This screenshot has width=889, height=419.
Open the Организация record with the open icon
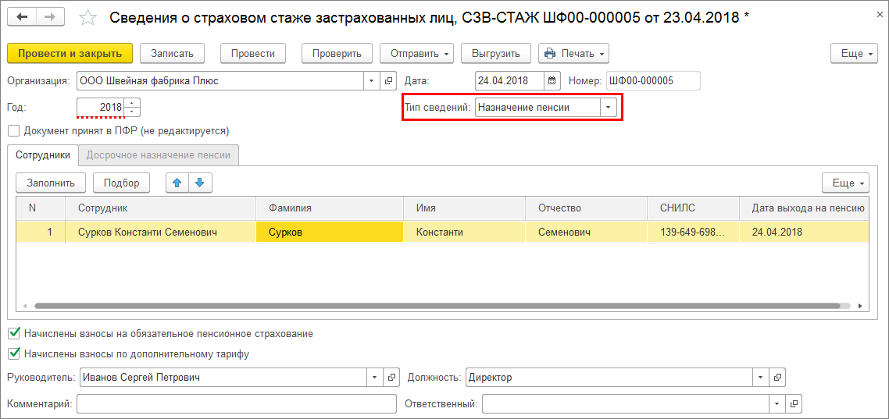[x=388, y=80]
